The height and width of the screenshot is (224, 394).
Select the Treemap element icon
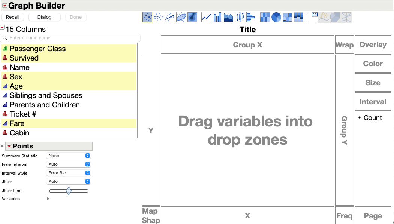tap(287, 17)
